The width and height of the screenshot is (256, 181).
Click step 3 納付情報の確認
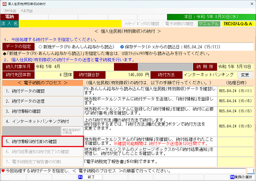click(x=43, y=111)
